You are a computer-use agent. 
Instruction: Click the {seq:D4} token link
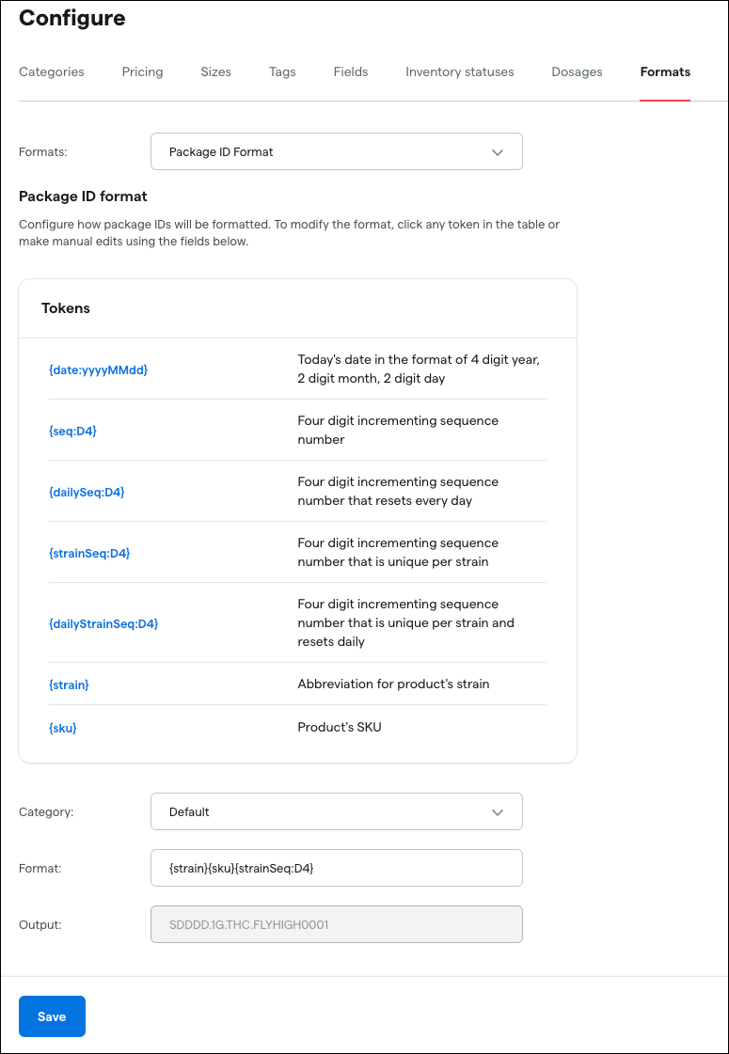point(72,431)
